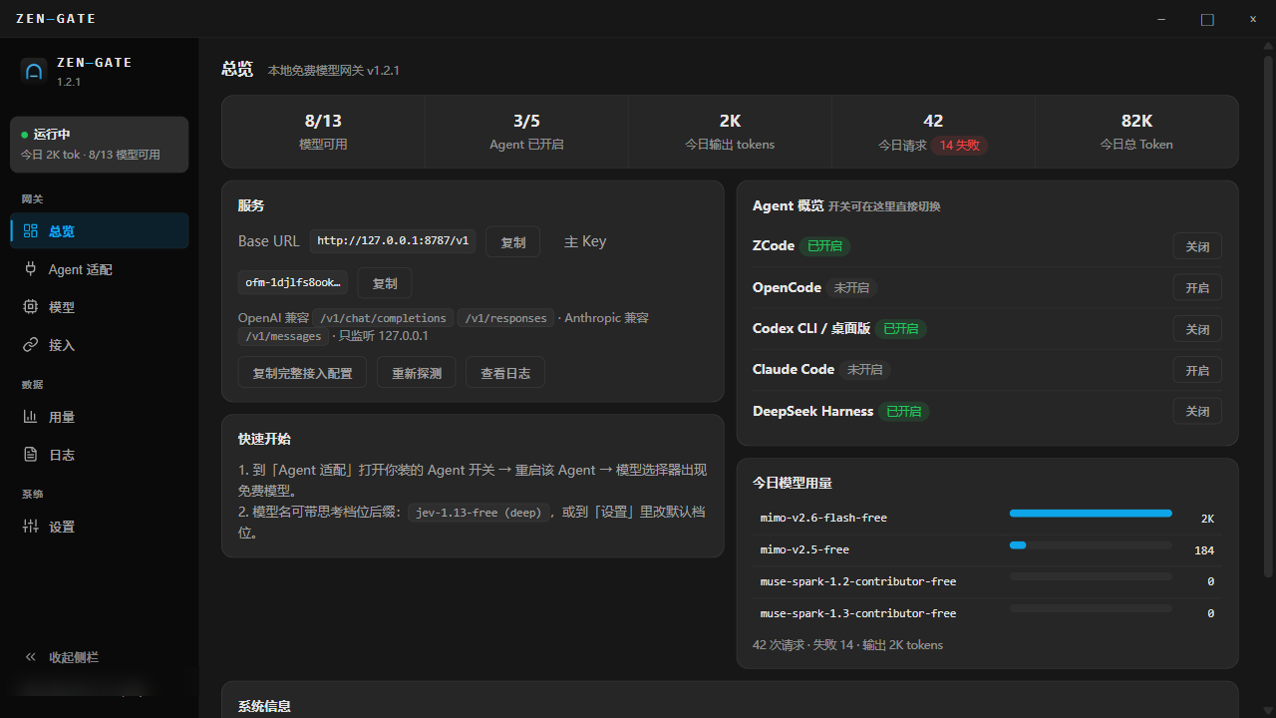This screenshot has height=718, width=1276.
Task: Open the 用量 page
Action: (x=100, y=417)
